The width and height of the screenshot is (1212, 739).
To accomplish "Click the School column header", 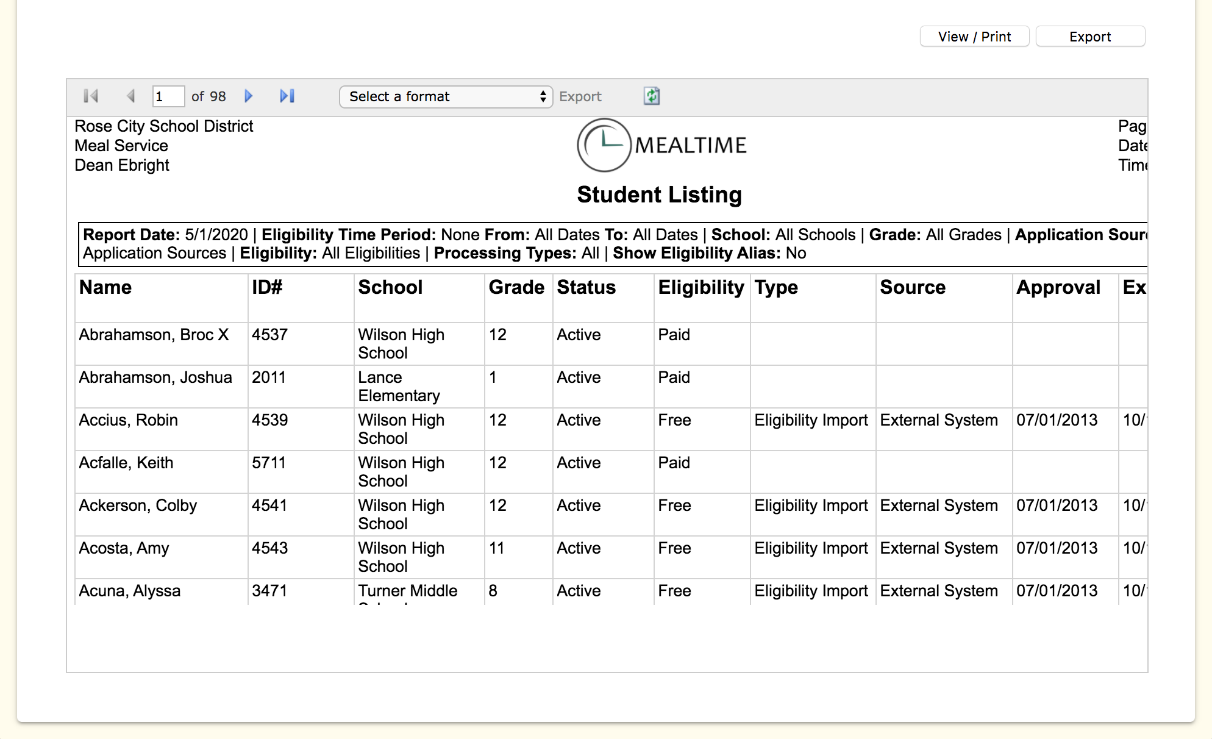I will click(x=390, y=287).
